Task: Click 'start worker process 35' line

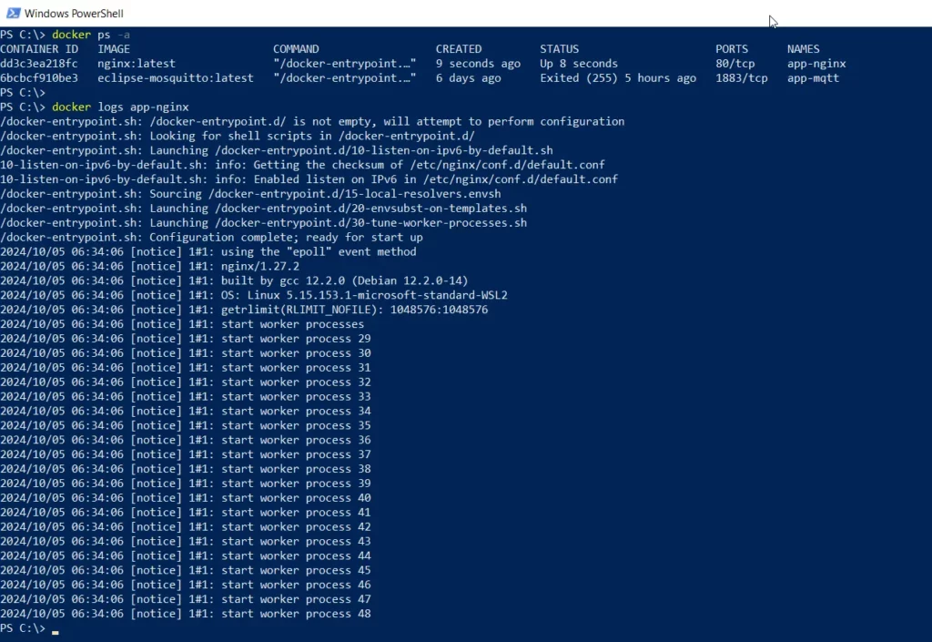Action: [186, 425]
